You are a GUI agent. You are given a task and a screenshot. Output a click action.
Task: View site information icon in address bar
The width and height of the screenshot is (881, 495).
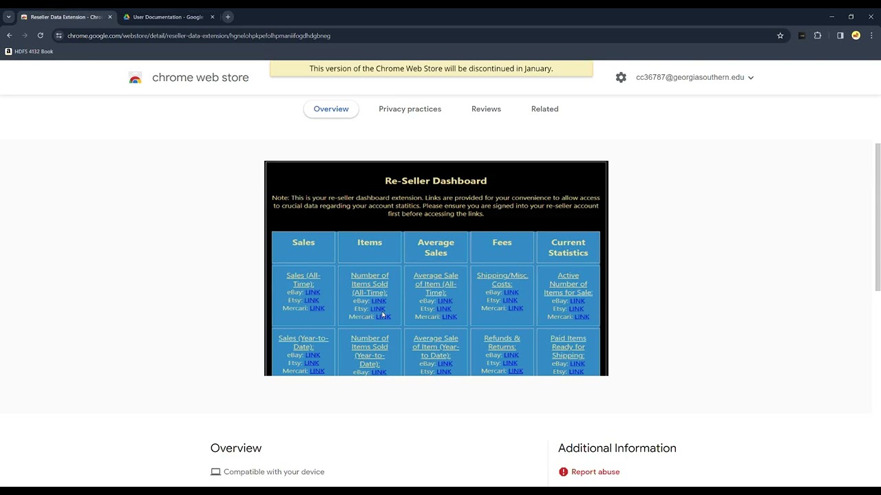pos(59,36)
